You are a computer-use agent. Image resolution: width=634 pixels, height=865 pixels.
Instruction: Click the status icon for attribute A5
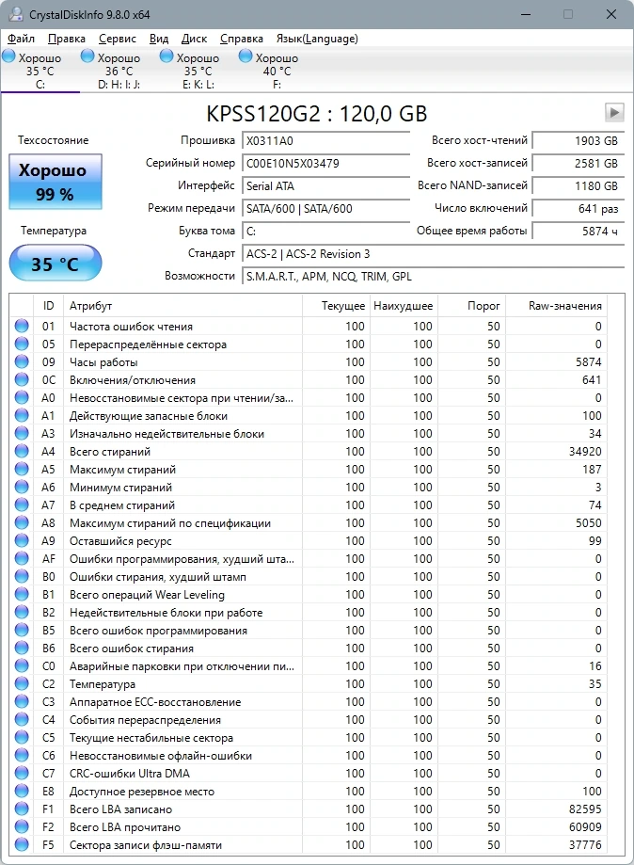point(22,469)
